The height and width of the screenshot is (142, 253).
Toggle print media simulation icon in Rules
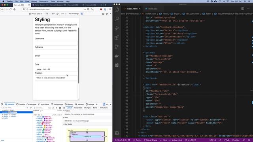(60, 108)
